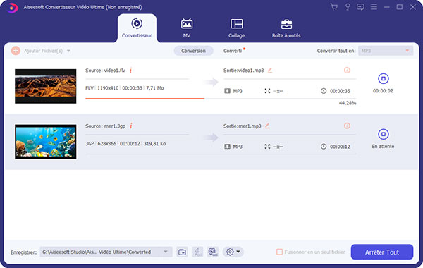This screenshot has width=423, height=268.
Task: Click the mer1.3gp underwater thumbnail
Action: (x=46, y=142)
